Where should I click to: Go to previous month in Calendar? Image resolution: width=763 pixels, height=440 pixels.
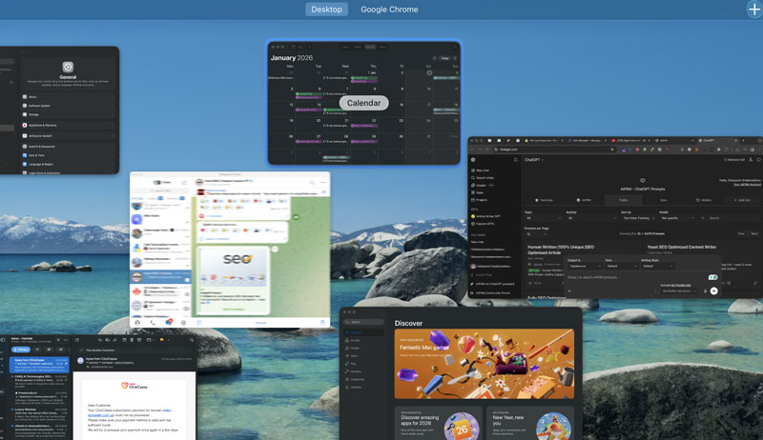[x=435, y=58]
